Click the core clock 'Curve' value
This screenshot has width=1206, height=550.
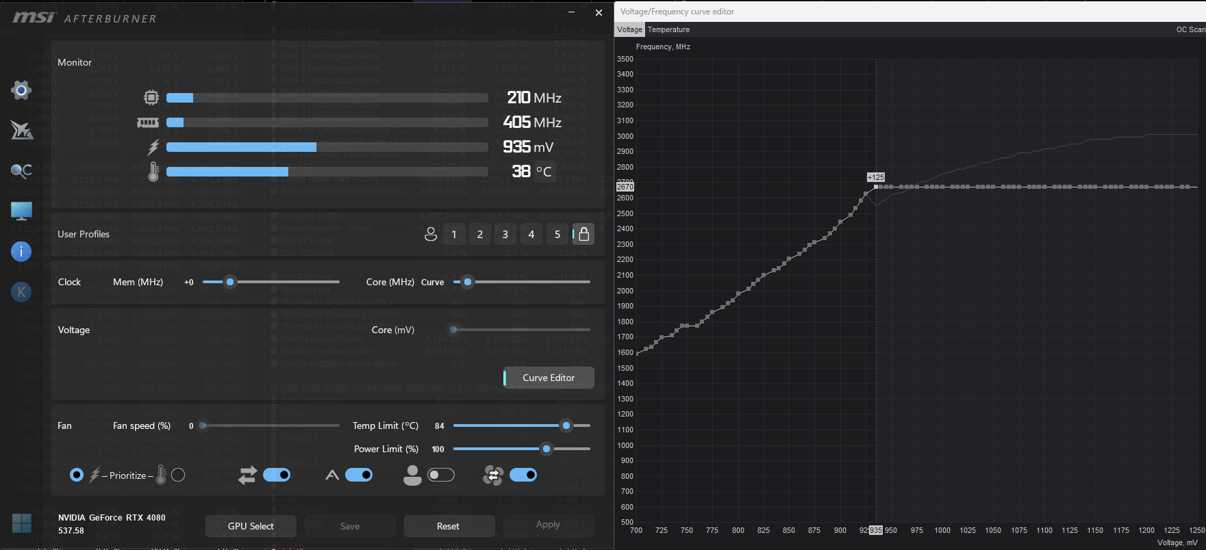432,282
